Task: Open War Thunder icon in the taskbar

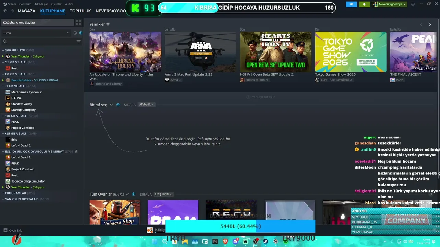Action: click(276, 242)
